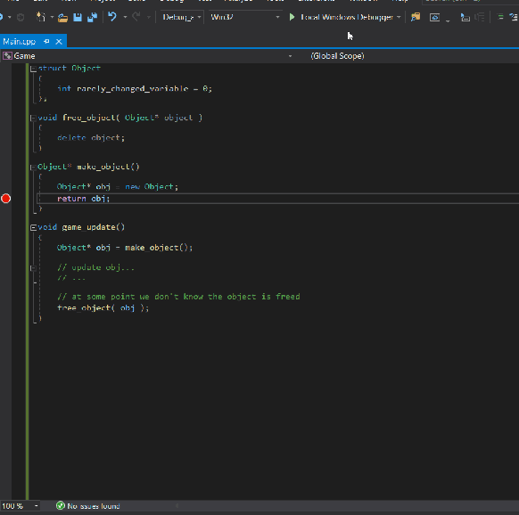The height and width of the screenshot is (515, 519).
Task: Click the greyed Redo arrow icon
Action: click(x=136, y=17)
